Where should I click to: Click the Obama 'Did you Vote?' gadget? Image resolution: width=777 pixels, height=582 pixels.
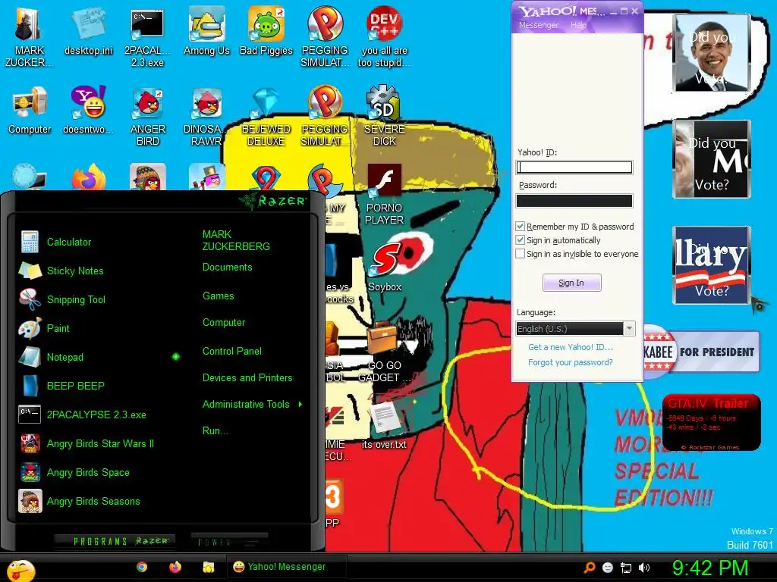pyautogui.click(x=712, y=53)
